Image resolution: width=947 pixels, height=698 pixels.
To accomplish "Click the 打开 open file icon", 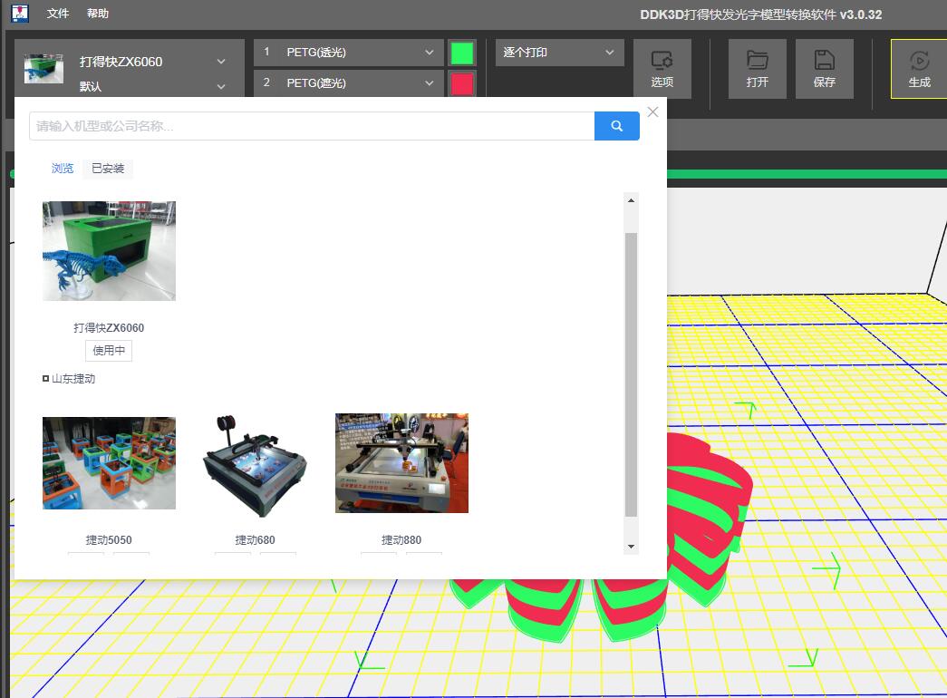I will pyautogui.click(x=757, y=68).
